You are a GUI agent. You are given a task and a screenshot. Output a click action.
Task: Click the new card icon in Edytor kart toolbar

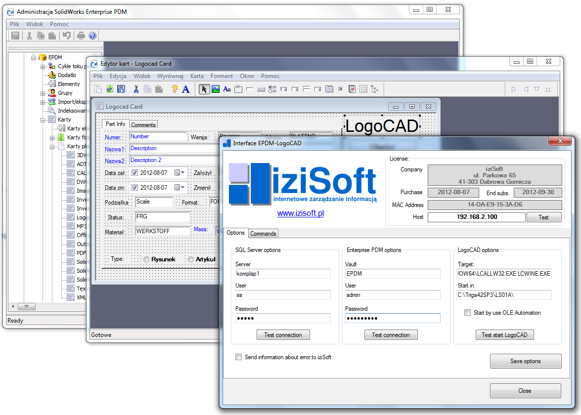[98, 89]
